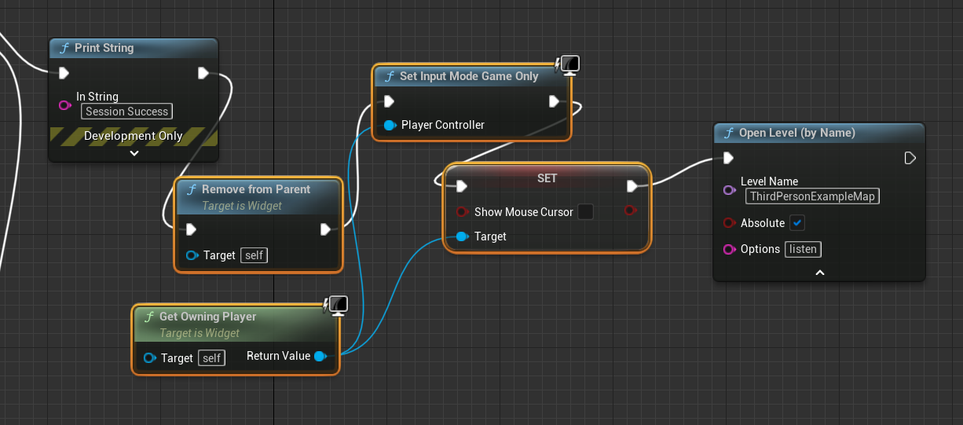Click client-only icon on Set Input Mode node
The height and width of the screenshot is (425, 963).
click(x=568, y=64)
